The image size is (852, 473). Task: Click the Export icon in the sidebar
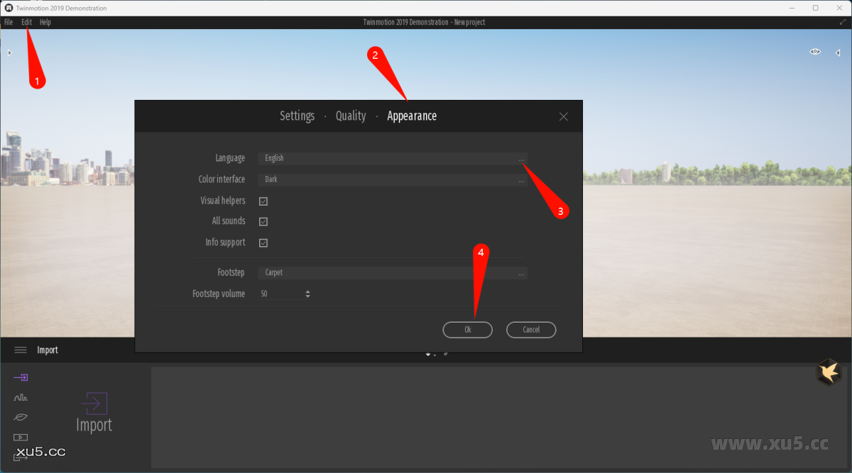coord(21,457)
